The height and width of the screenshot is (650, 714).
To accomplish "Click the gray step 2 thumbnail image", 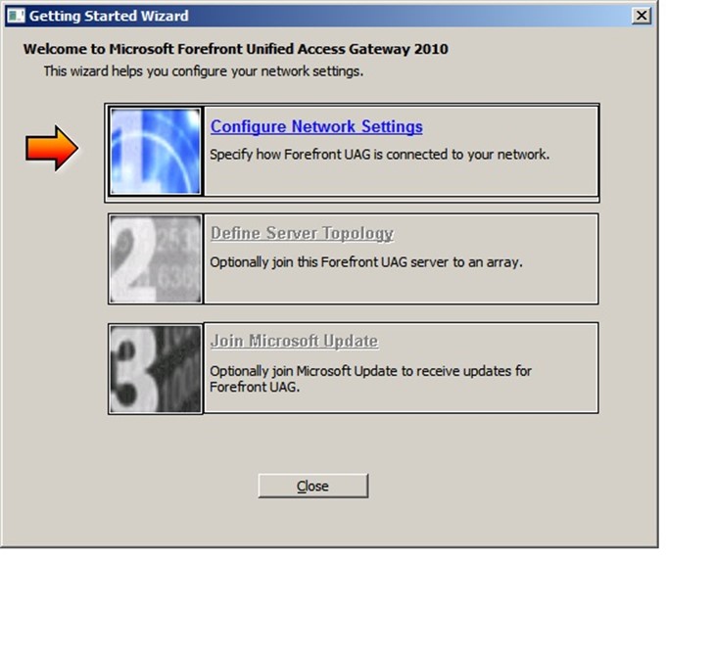I will click(x=156, y=259).
